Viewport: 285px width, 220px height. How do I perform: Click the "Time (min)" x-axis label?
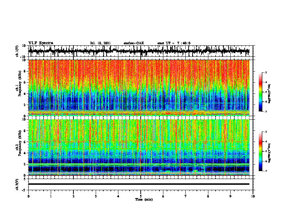(144, 200)
